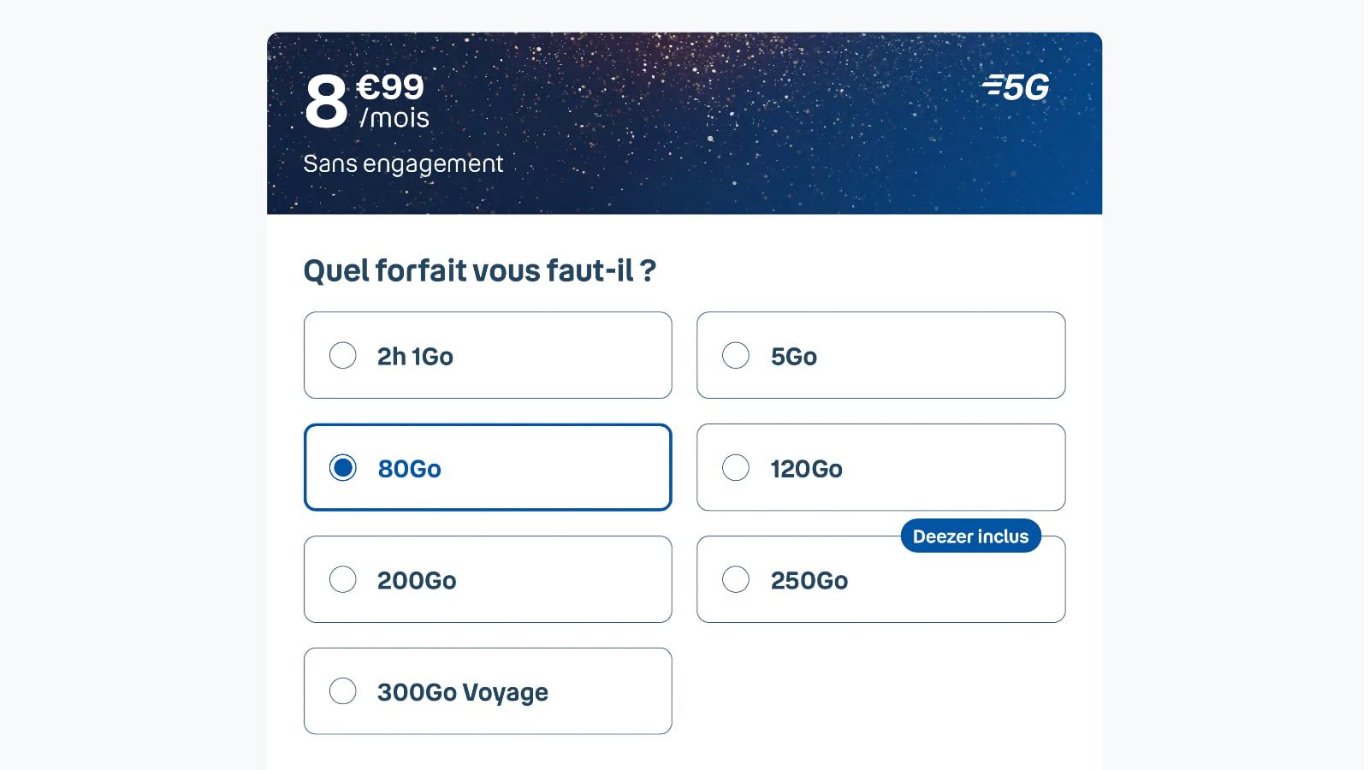Click the 300Go Voyage label text
1369x770 pixels.
pyautogui.click(x=462, y=692)
